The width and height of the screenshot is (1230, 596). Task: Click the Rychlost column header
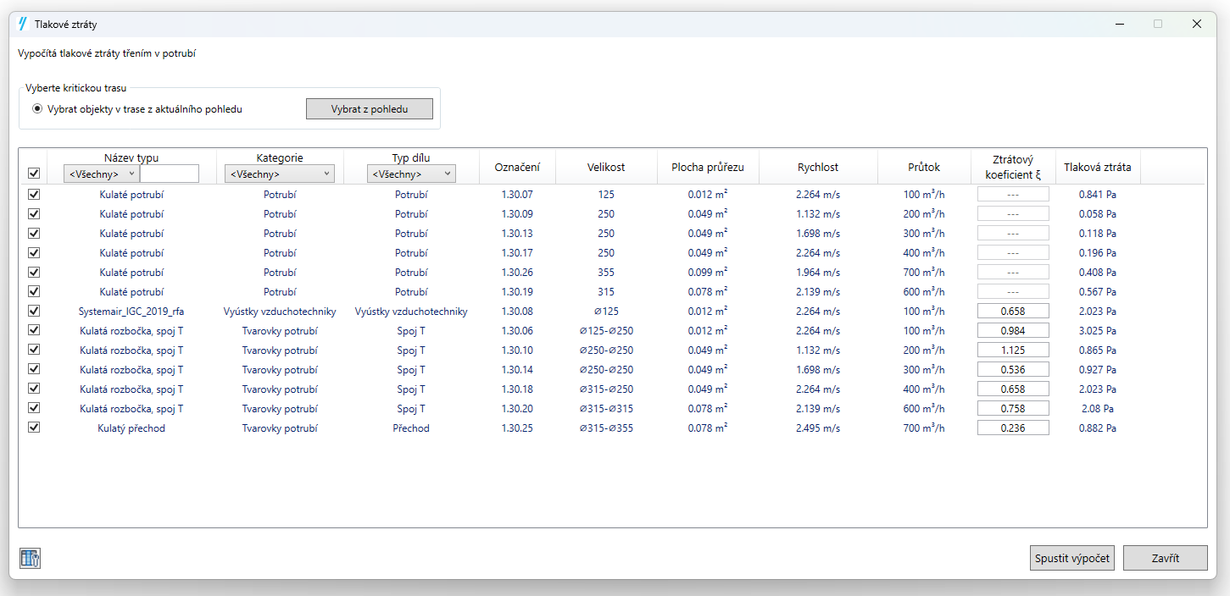coord(818,167)
